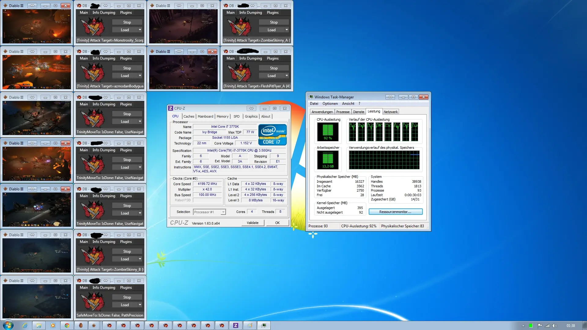The width and height of the screenshot is (587, 330).
Task: Click the Task Manager taskbar icon
Action: (x=264, y=325)
